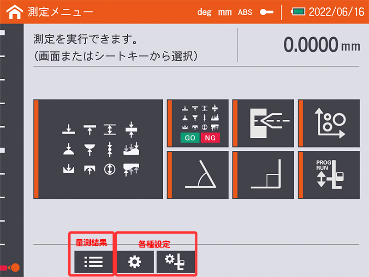Open the squareness measurement tile
This screenshot has height=277, width=369.
(x=263, y=175)
